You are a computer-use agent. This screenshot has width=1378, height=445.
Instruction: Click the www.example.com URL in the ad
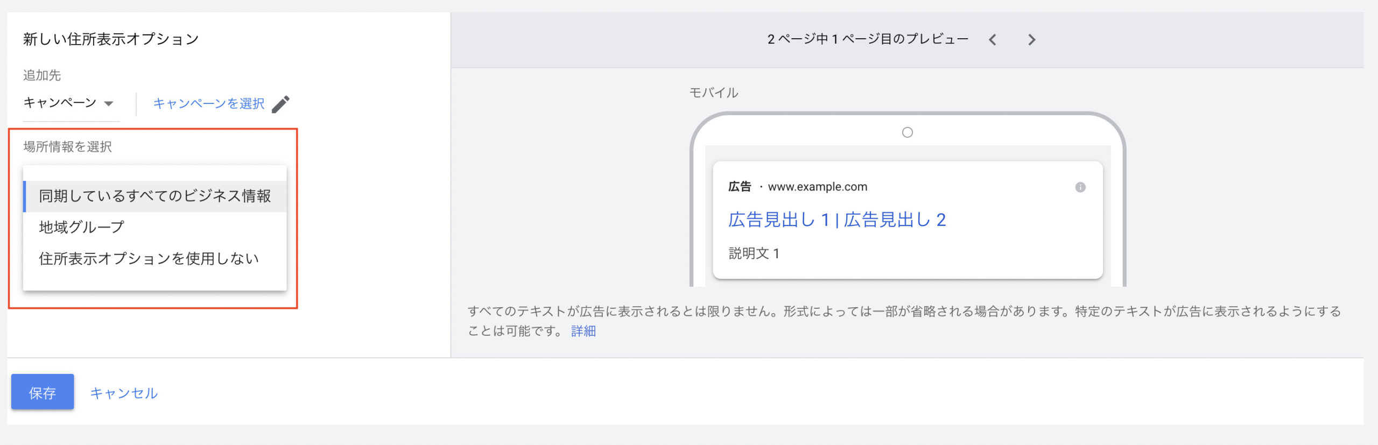point(817,187)
